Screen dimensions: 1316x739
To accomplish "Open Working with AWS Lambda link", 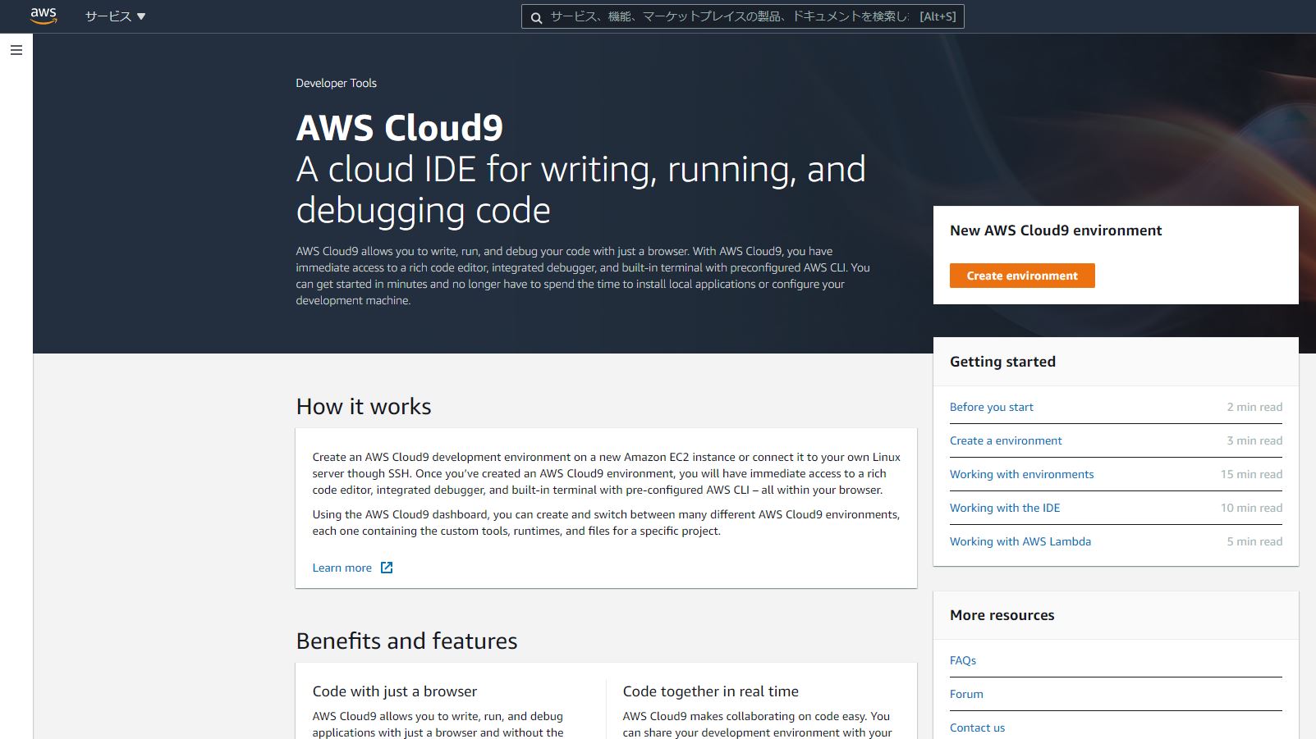I will coord(1020,541).
